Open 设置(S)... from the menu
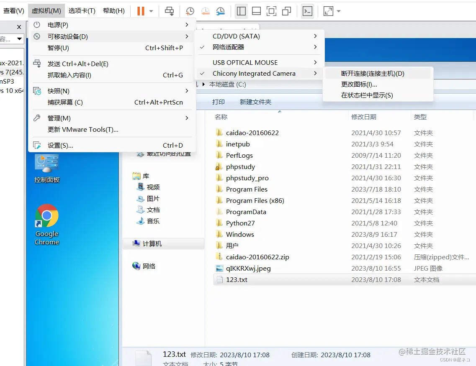 click(x=112, y=145)
